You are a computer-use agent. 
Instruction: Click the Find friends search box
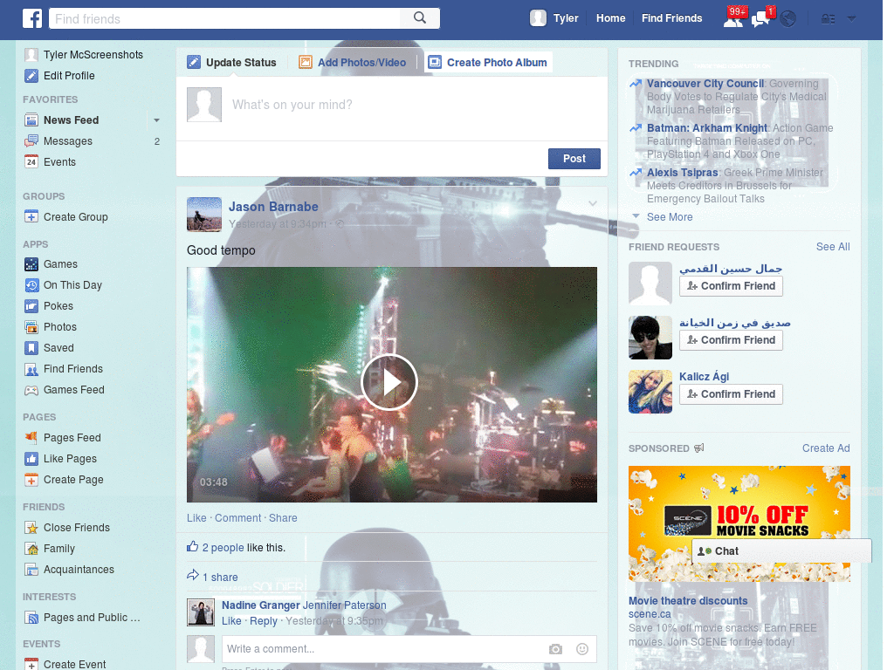[x=224, y=18]
